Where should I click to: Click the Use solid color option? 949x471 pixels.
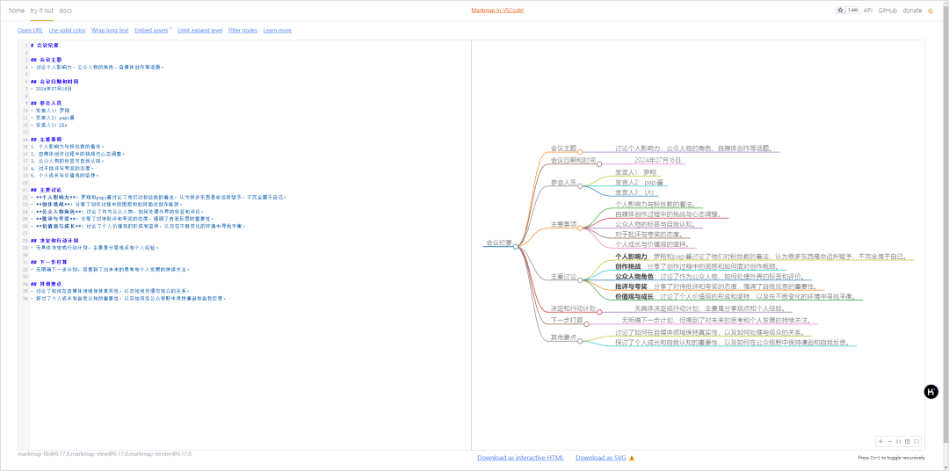(x=67, y=30)
